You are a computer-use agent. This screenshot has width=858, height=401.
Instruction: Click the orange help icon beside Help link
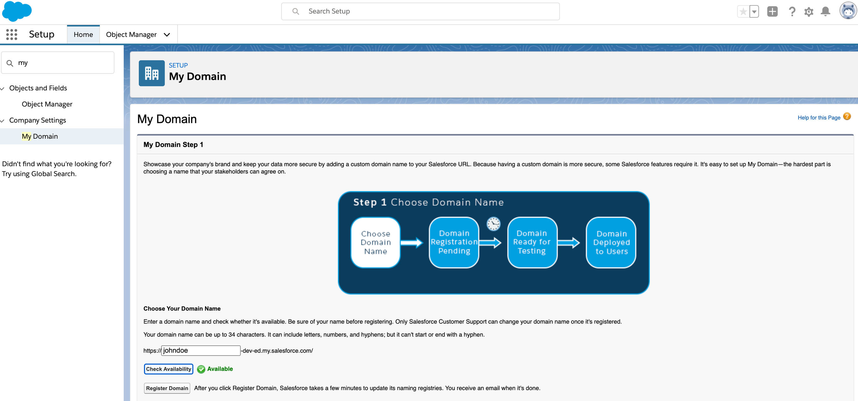pos(847,116)
